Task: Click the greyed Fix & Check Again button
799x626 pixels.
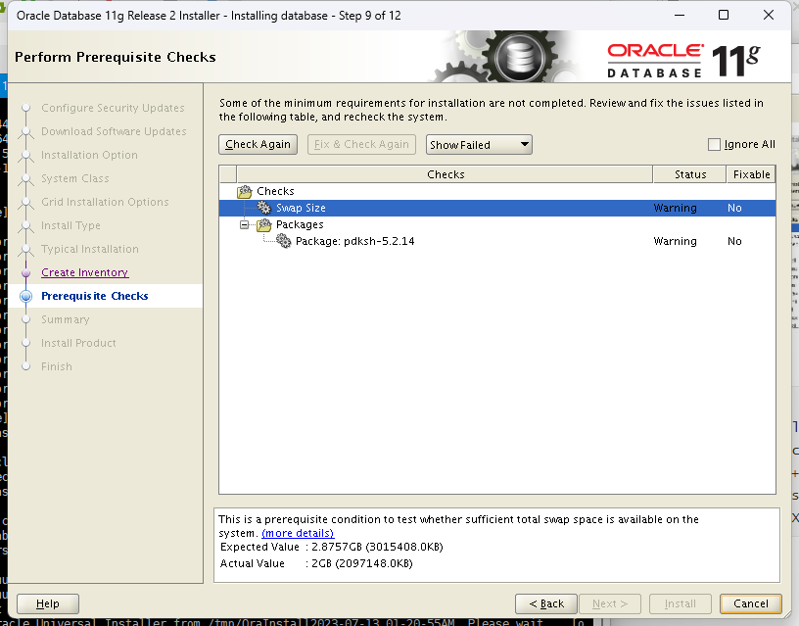Action: (x=361, y=144)
